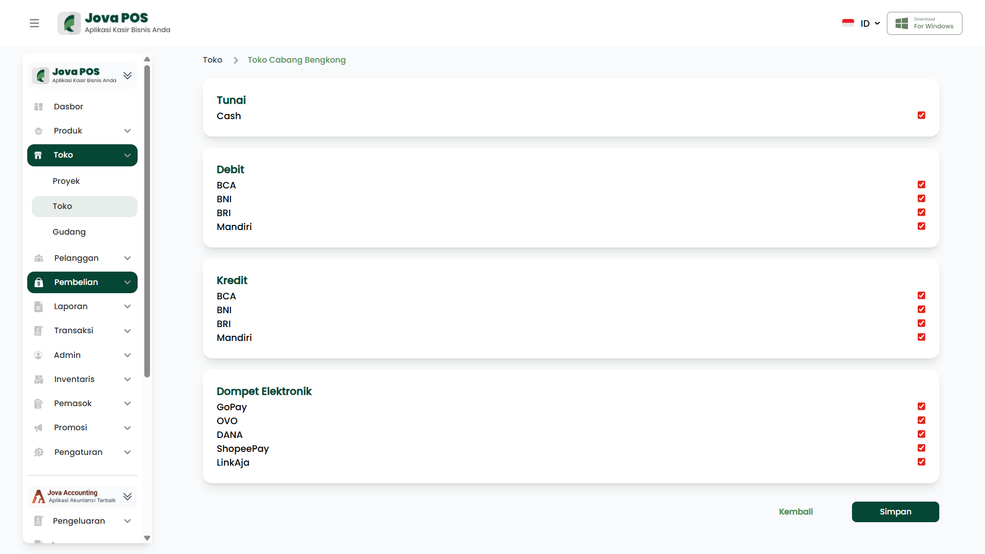Click the sidebar vertical scrollbar thumb
Screen dimensions: 985x554
147,221
